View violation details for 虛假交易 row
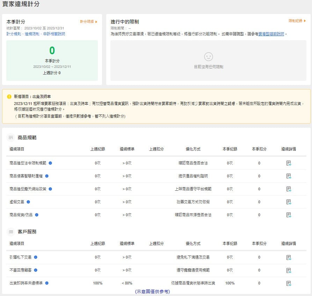 coord(289,202)
